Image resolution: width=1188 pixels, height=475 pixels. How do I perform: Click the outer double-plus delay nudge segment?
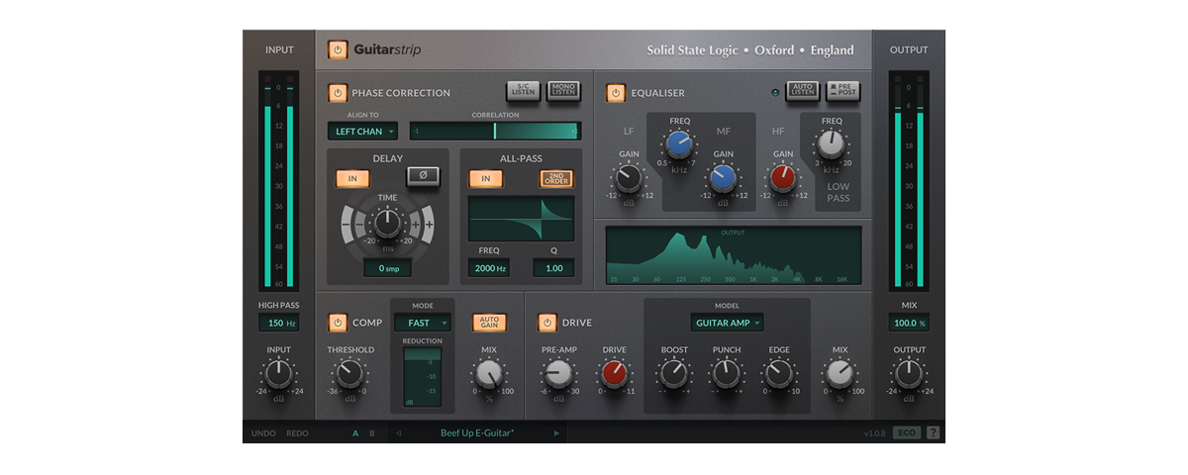[428, 225]
